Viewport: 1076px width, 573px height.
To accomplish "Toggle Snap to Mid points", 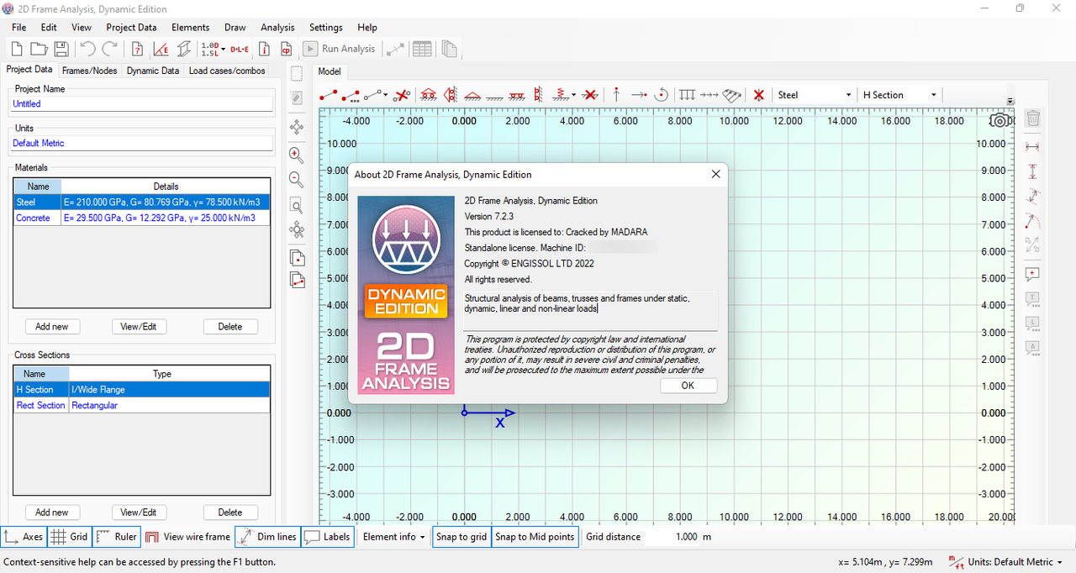I will (535, 537).
